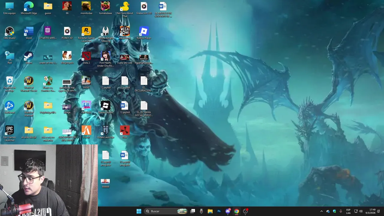384x216 pixels.
Task: Open the Epic Games Launcher
Action: click(x=10, y=133)
